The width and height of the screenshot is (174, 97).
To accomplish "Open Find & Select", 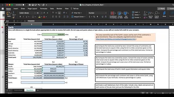I will point(157,15).
